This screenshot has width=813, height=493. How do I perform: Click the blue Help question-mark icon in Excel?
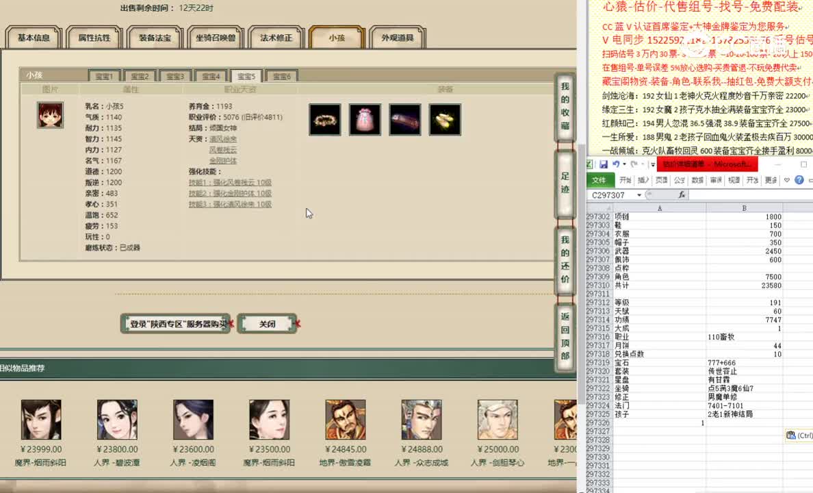coord(798,179)
